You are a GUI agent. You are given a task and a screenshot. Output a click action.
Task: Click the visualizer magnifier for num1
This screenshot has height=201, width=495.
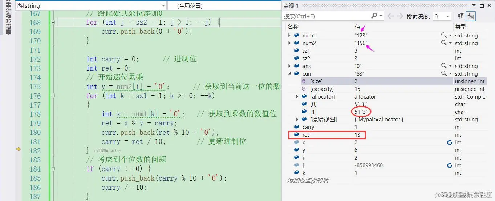444,35
